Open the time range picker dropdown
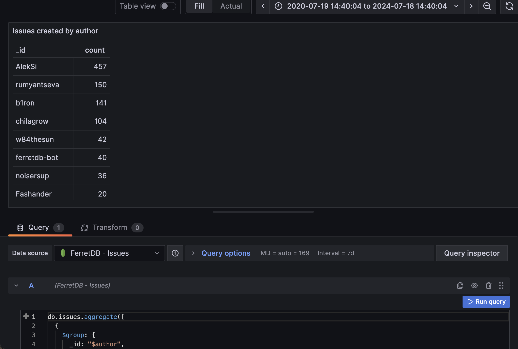 (x=367, y=6)
